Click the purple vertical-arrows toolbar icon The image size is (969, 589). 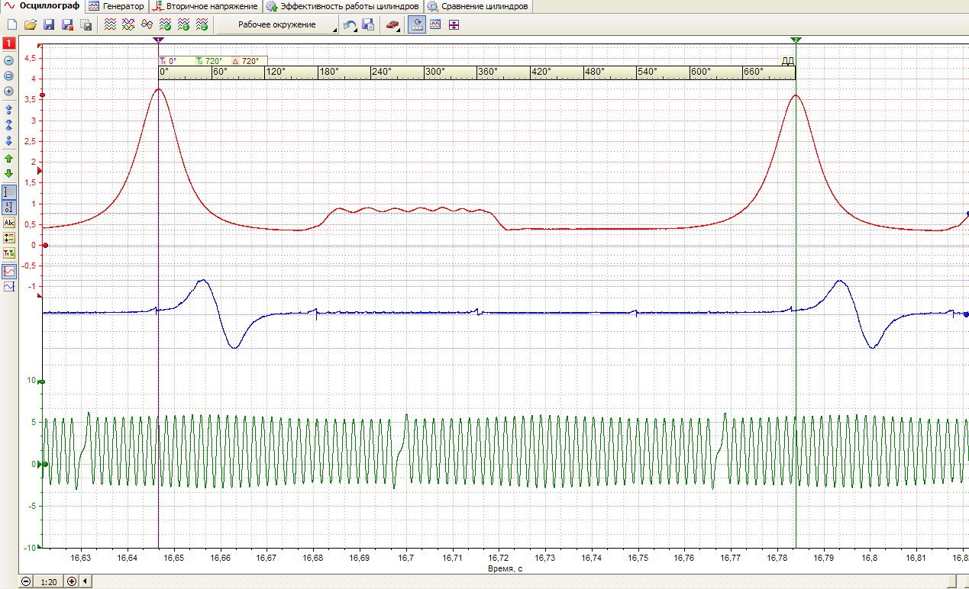pos(454,25)
